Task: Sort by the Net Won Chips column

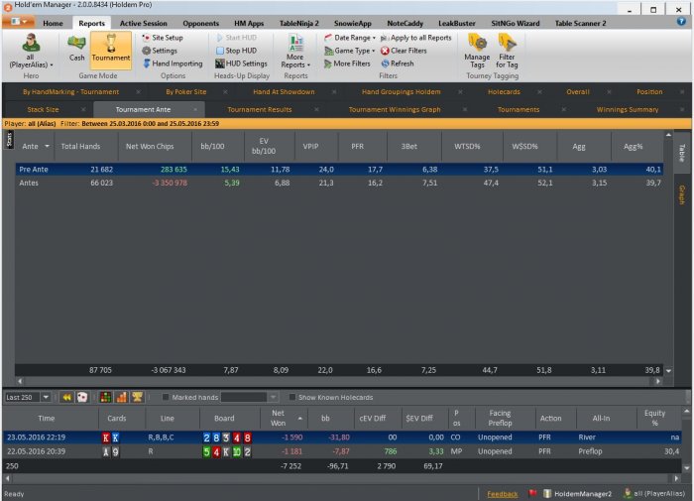Action: (150, 146)
